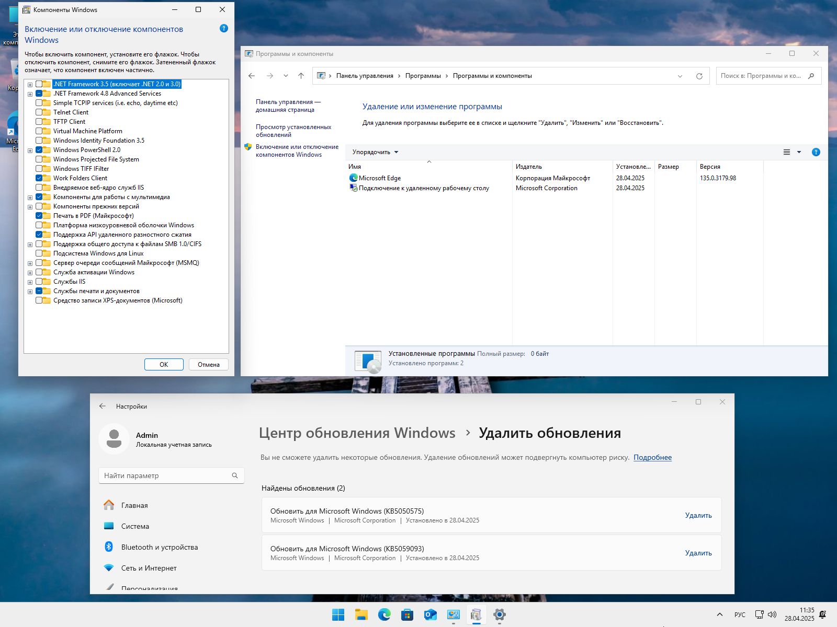Click Программы breadcrumb in address bar
837x627 pixels.
pyautogui.click(x=423, y=76)
